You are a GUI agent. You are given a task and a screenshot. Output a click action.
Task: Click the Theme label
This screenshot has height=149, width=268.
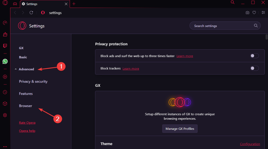(x=106, y=144)
